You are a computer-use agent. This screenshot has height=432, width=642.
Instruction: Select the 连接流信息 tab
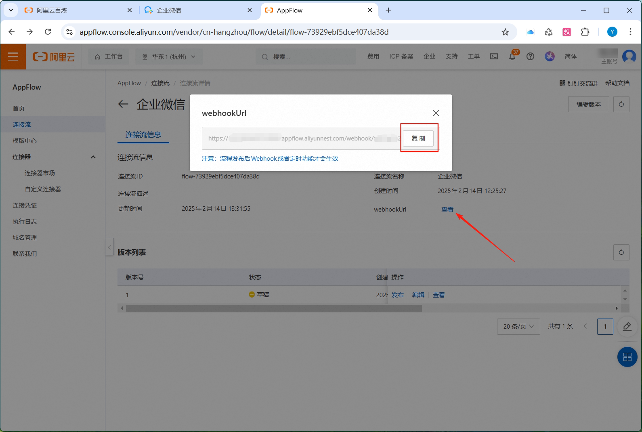click(x=143, y=134)
